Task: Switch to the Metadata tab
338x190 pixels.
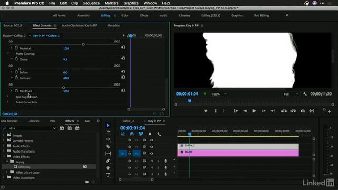Action: tap(114, 25)
